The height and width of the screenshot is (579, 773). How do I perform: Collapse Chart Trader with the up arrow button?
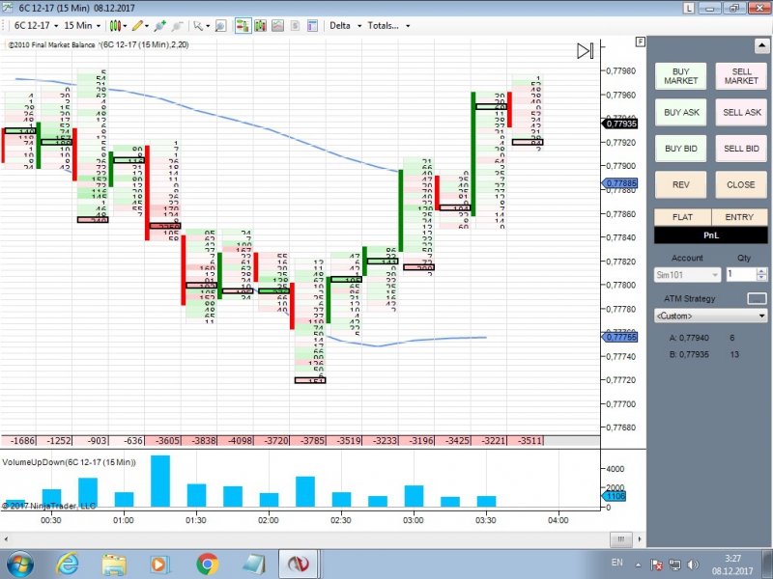761,45
